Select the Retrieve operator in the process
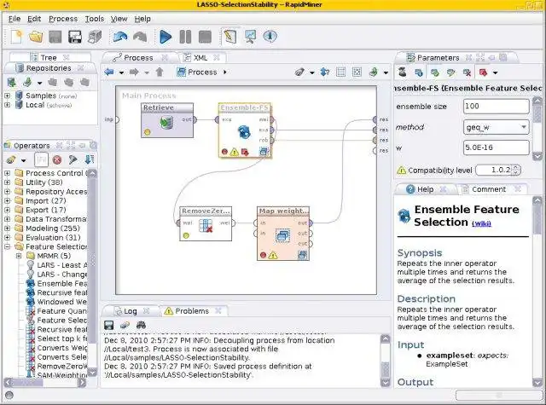Image resolution: width=546 pixels, height=405 pixels. [x=167, y=120]
